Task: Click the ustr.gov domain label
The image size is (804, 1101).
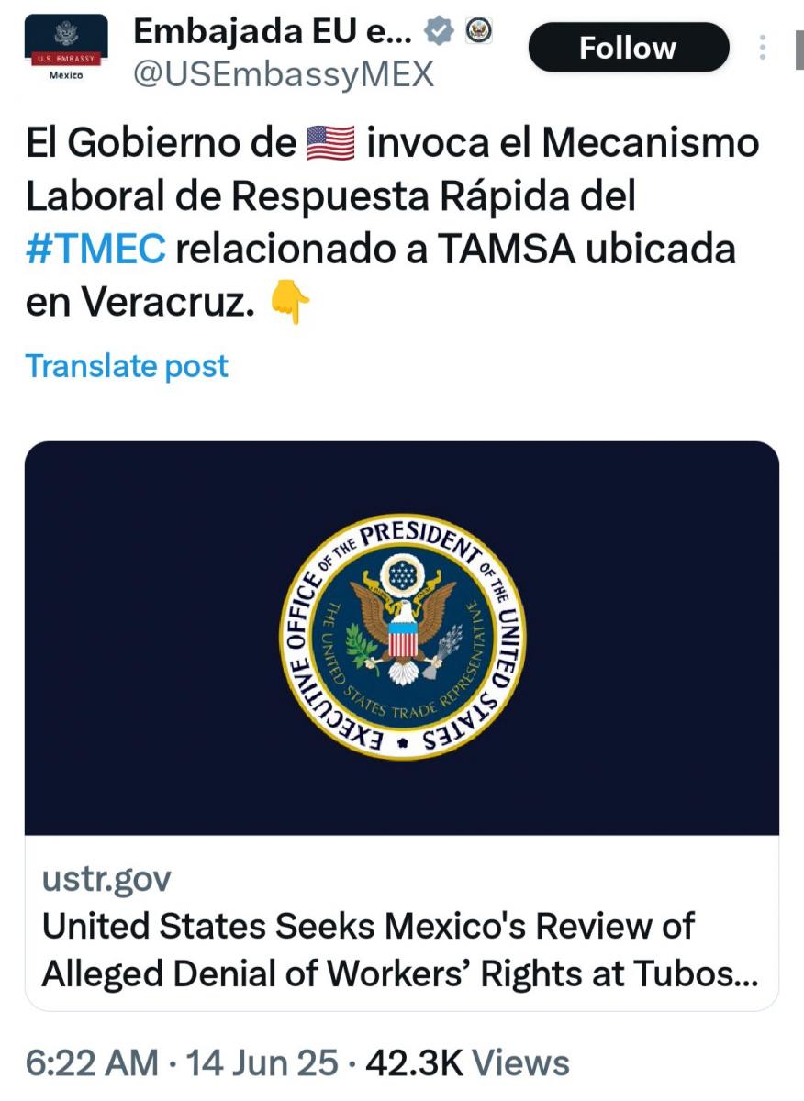Action: click(106, 880)
